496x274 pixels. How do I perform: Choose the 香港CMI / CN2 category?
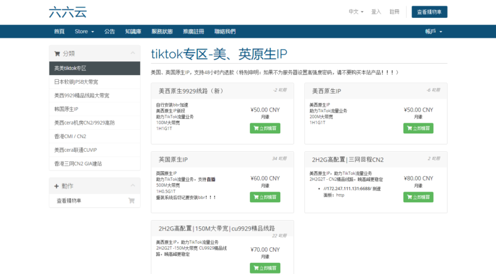[69, 136]
